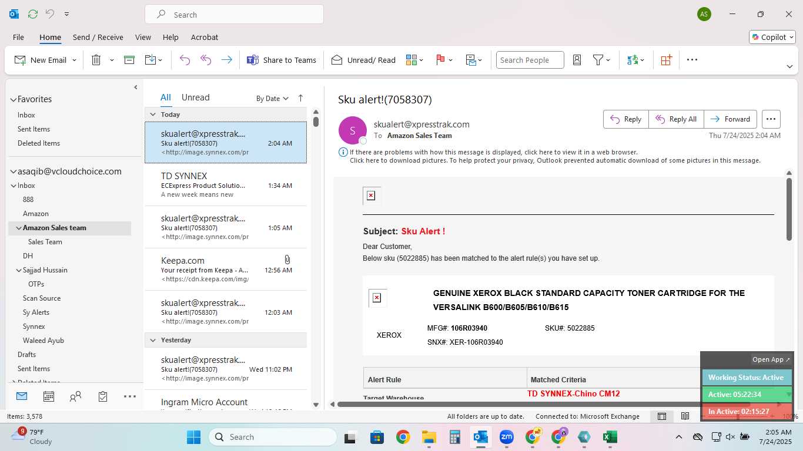Toggle Unread/Read for the message
The height and width of the screenshot is (451, 803).
(363, 60)
